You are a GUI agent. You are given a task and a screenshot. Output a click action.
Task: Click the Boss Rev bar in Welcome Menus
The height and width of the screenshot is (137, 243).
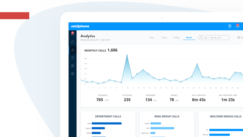[x=220, y=135]
